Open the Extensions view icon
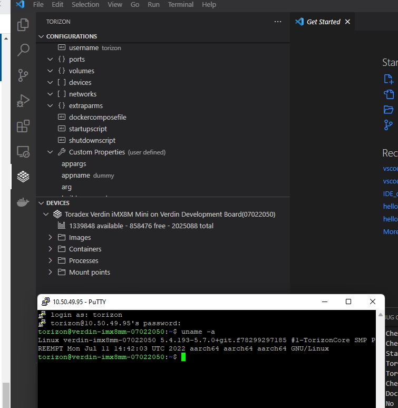 tap(23, 126)
